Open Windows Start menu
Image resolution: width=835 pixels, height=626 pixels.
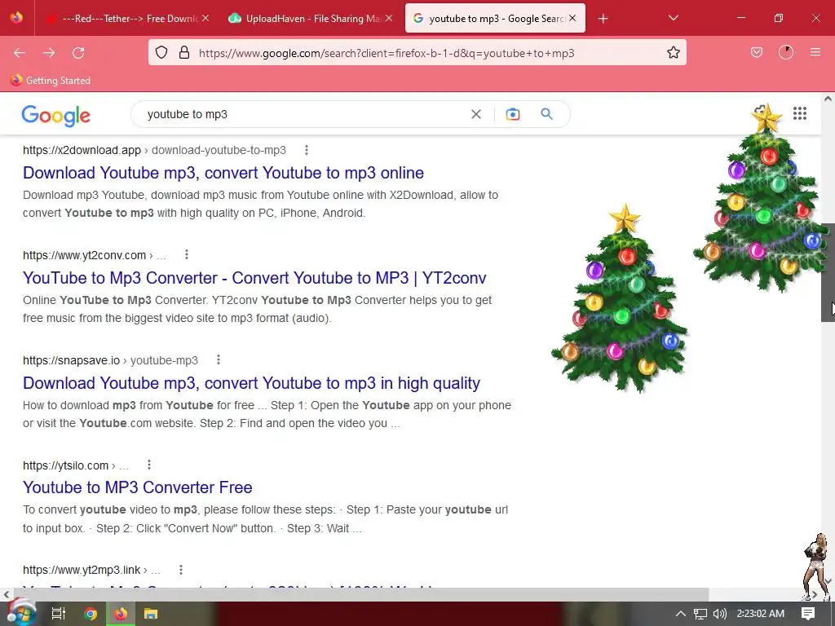(21, 613)
